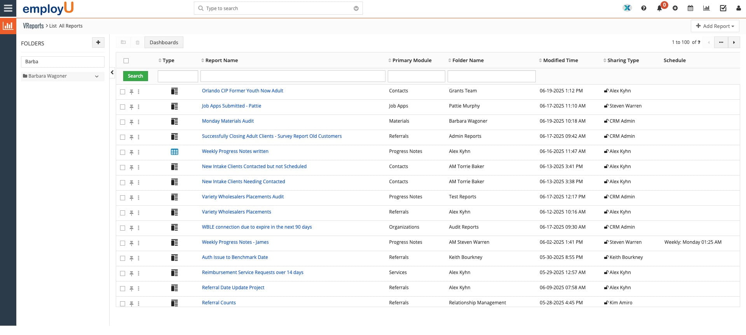
Task: Click the green Search button
Action: point(135,76)
